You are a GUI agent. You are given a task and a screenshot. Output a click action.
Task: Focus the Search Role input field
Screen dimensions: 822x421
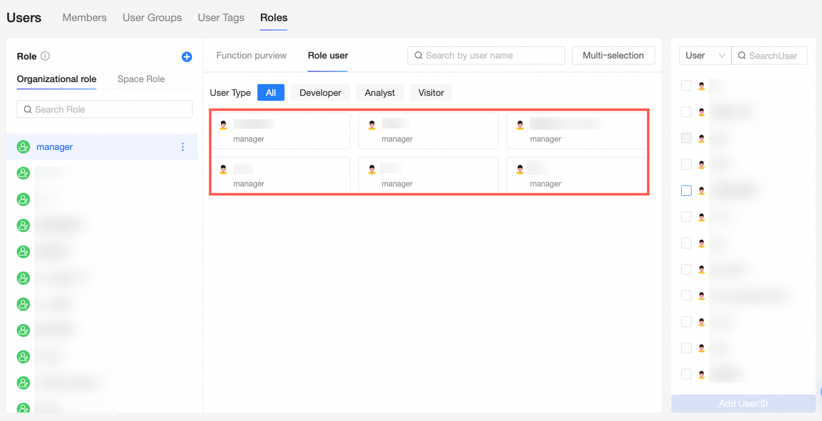pos(104,109)
